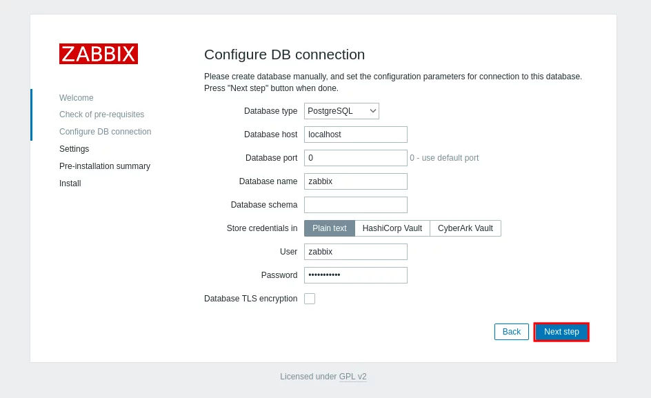Image resolution: width=651 pixels, height=398 pixels.
Task: Go Back to the previous step
Action: coord(512,332)
